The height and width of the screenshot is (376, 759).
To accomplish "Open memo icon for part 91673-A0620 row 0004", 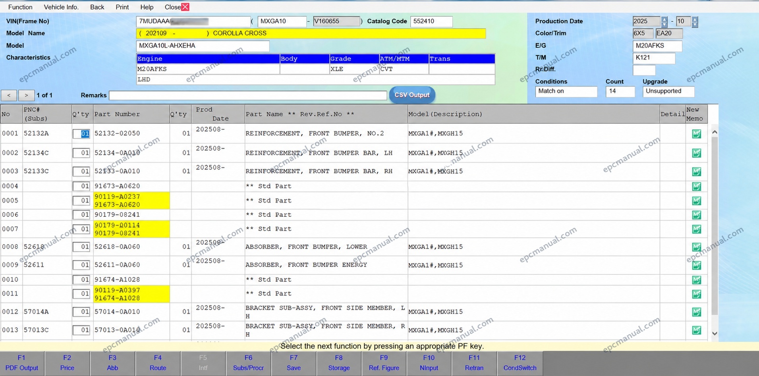I will [696, 186].
